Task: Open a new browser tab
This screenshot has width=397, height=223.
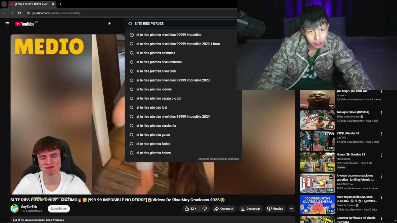Action: pyautogui.click(x=60, y=4)
